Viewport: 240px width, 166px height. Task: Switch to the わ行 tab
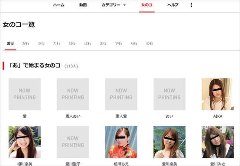tap(150, 44)
